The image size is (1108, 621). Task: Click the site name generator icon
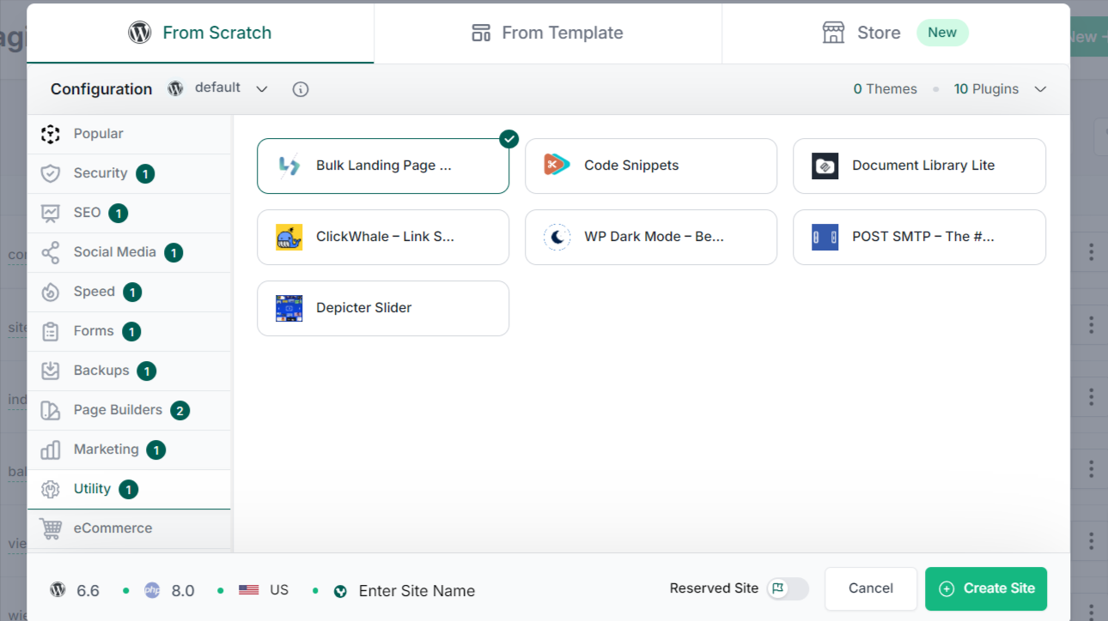(x=340, y=591)
